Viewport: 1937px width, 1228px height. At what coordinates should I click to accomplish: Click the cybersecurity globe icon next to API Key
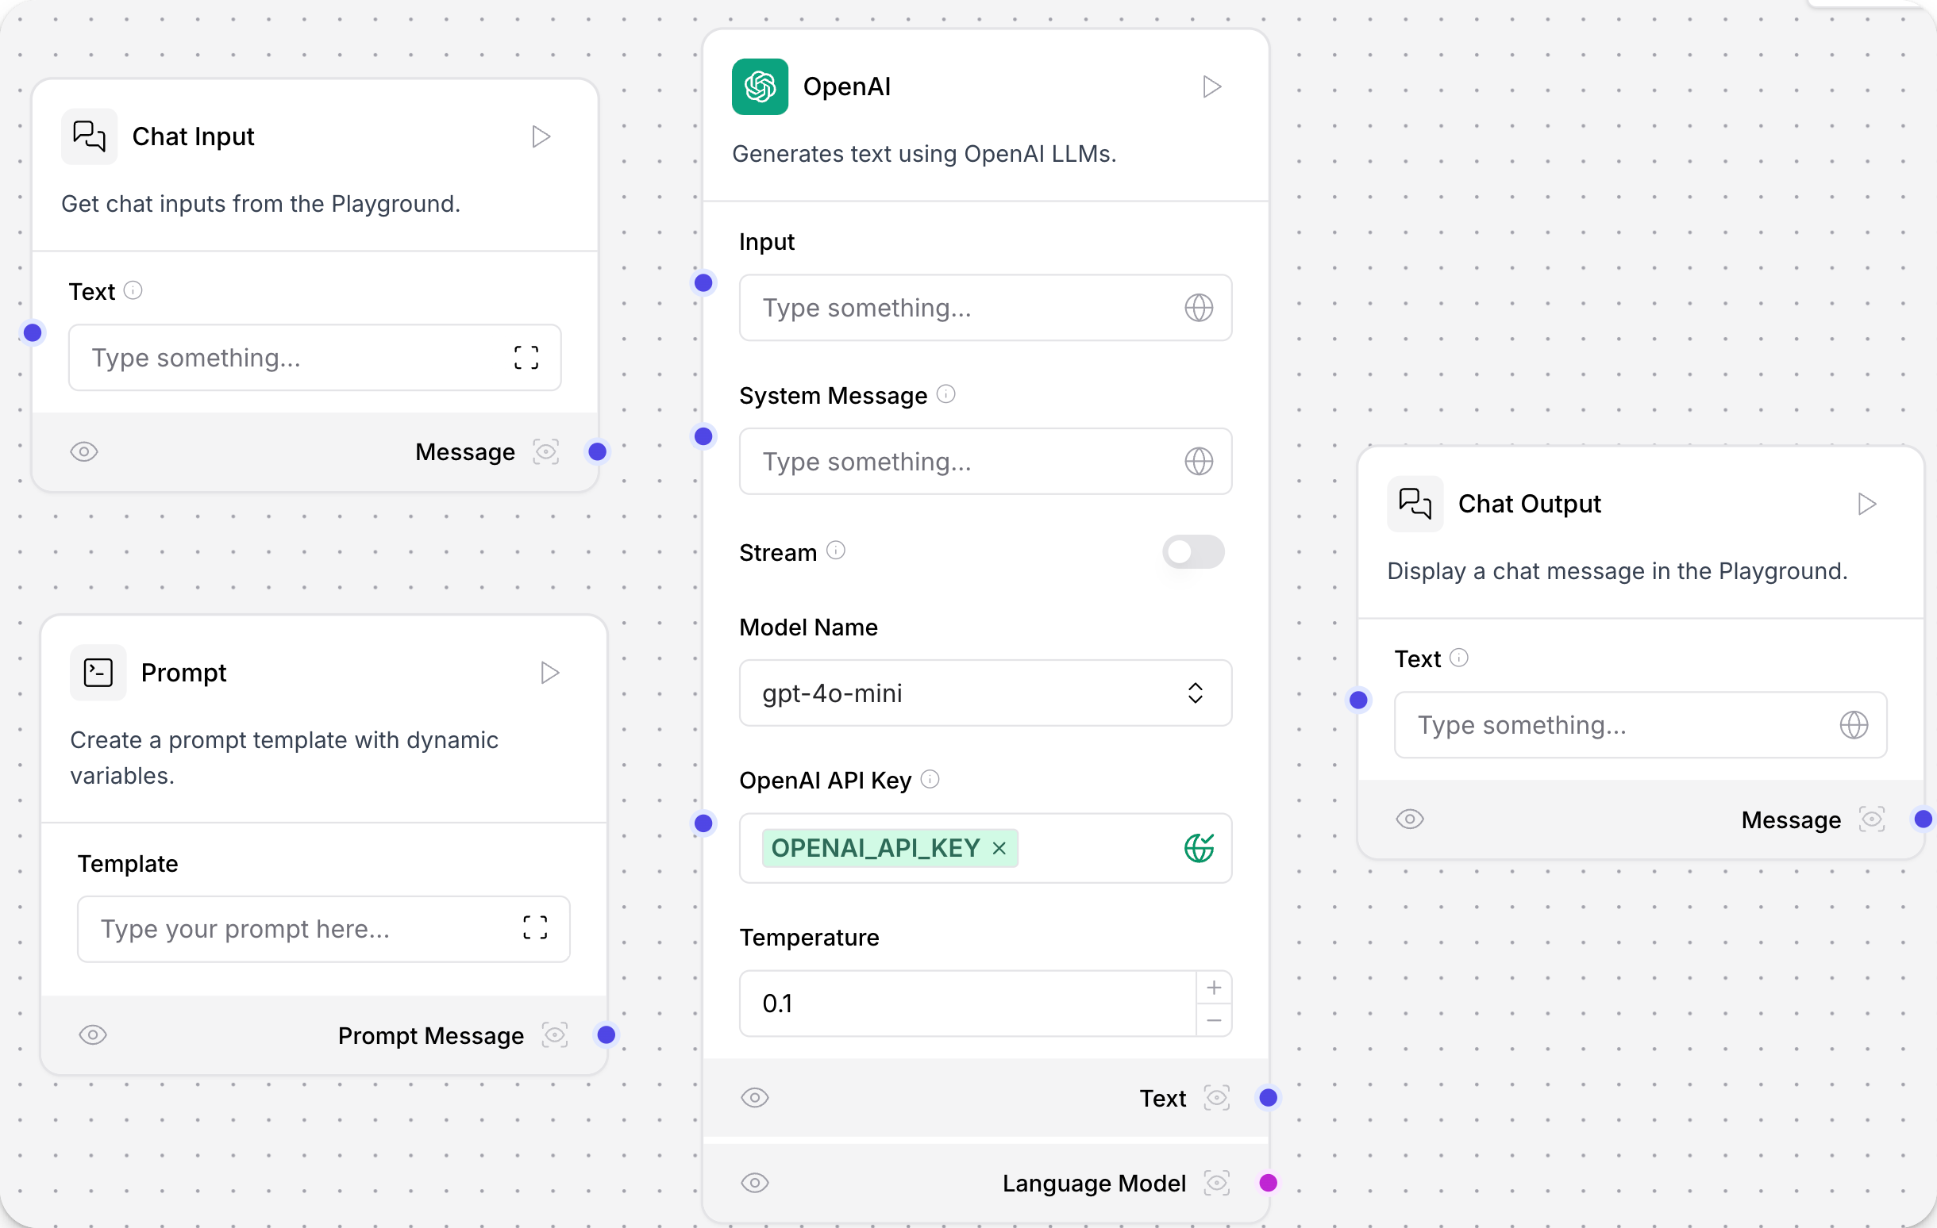(1199, 848)
